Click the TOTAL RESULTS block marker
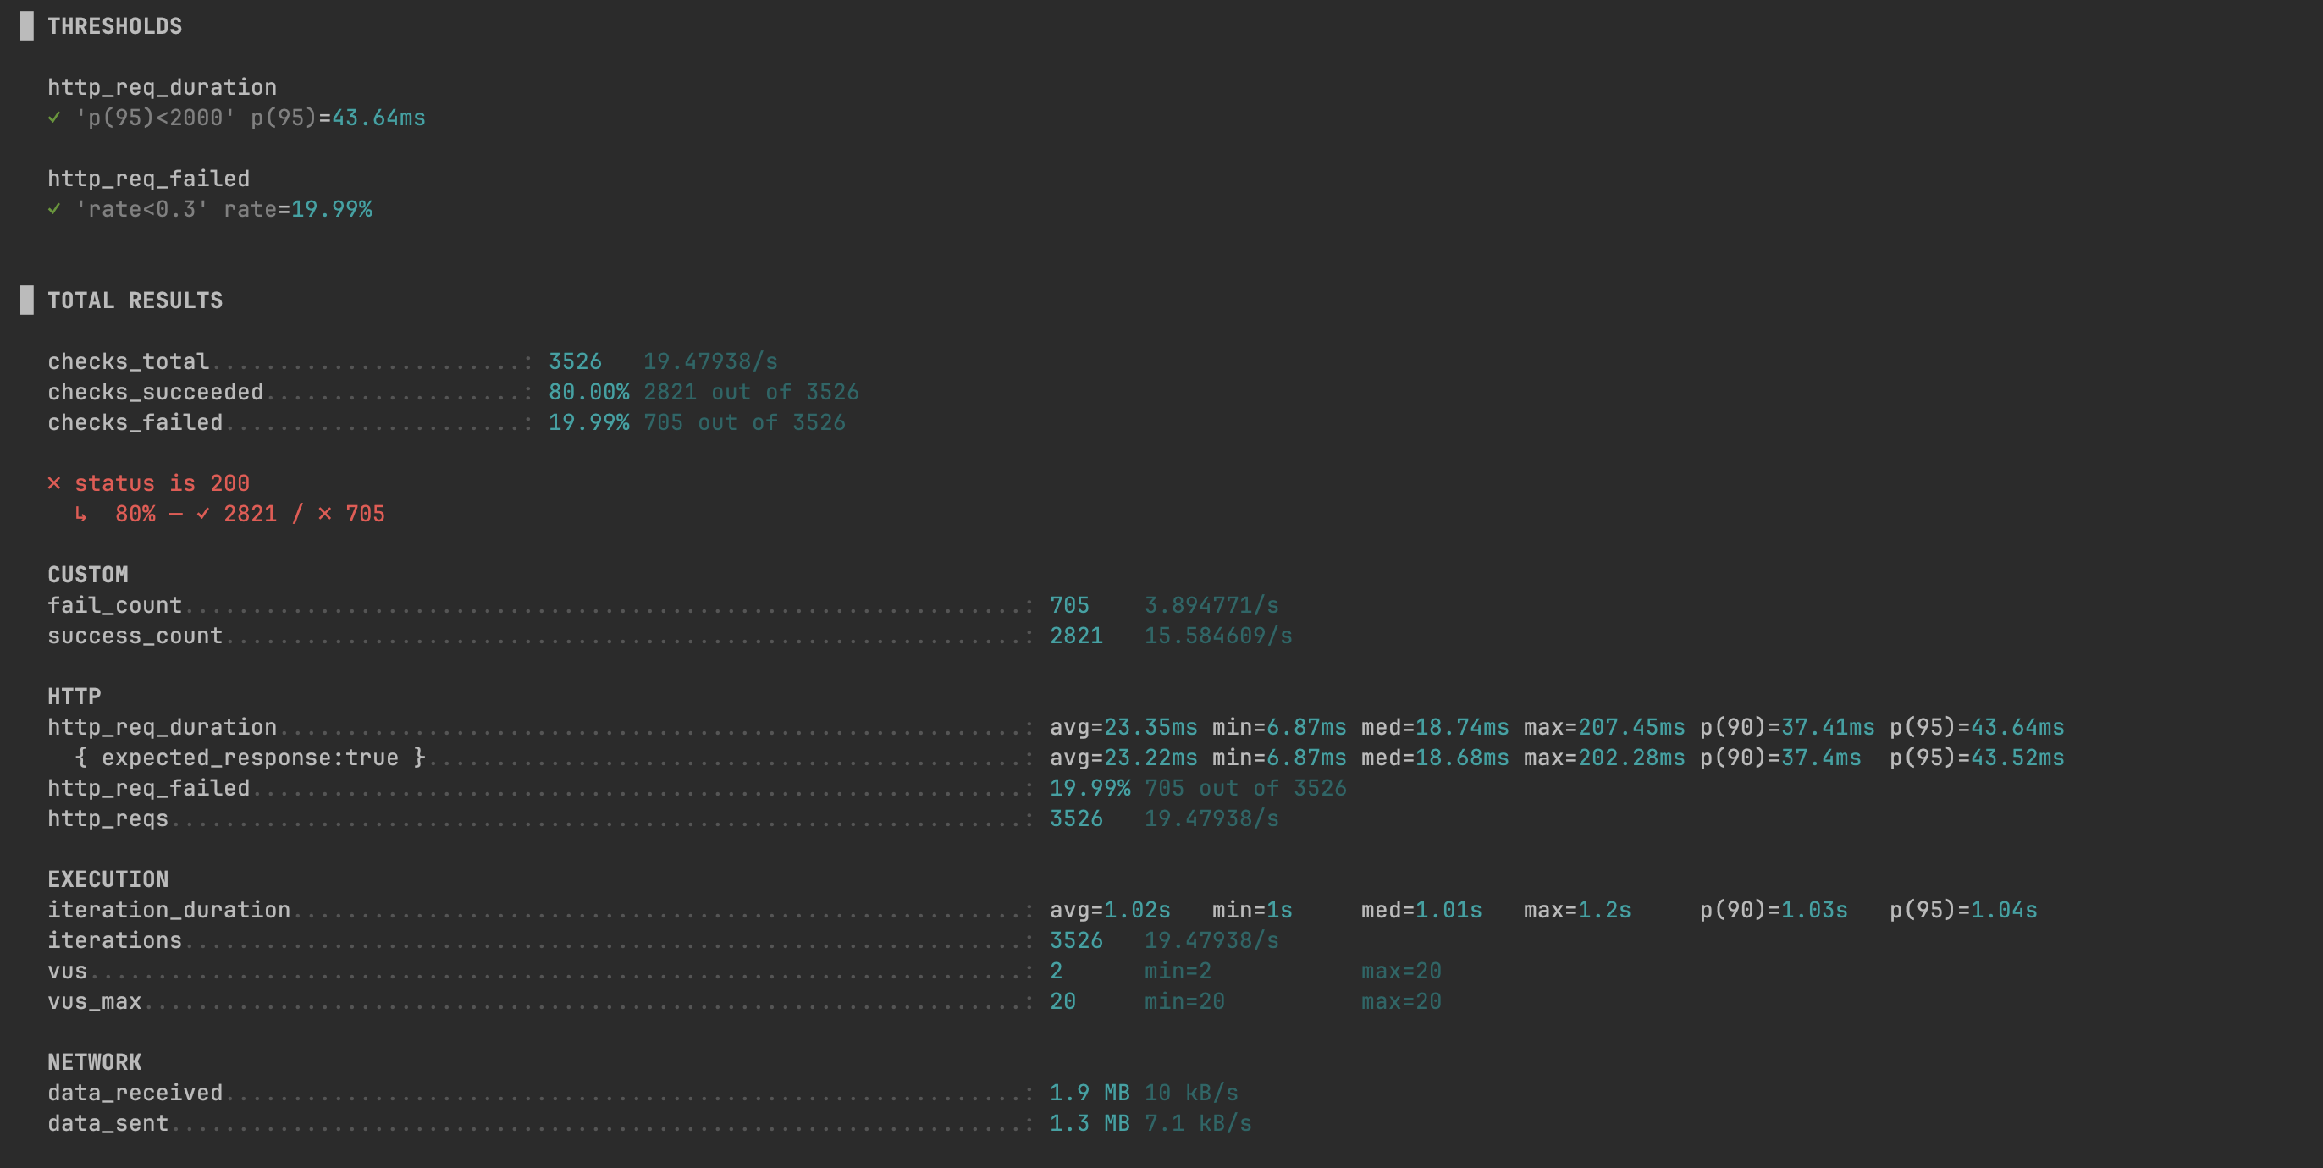2323x1168 pixels. [x=27, y=300]
